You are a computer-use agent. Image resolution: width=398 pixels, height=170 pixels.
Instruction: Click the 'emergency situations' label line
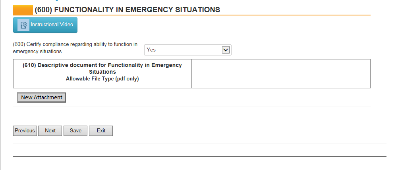coord(37,52)
